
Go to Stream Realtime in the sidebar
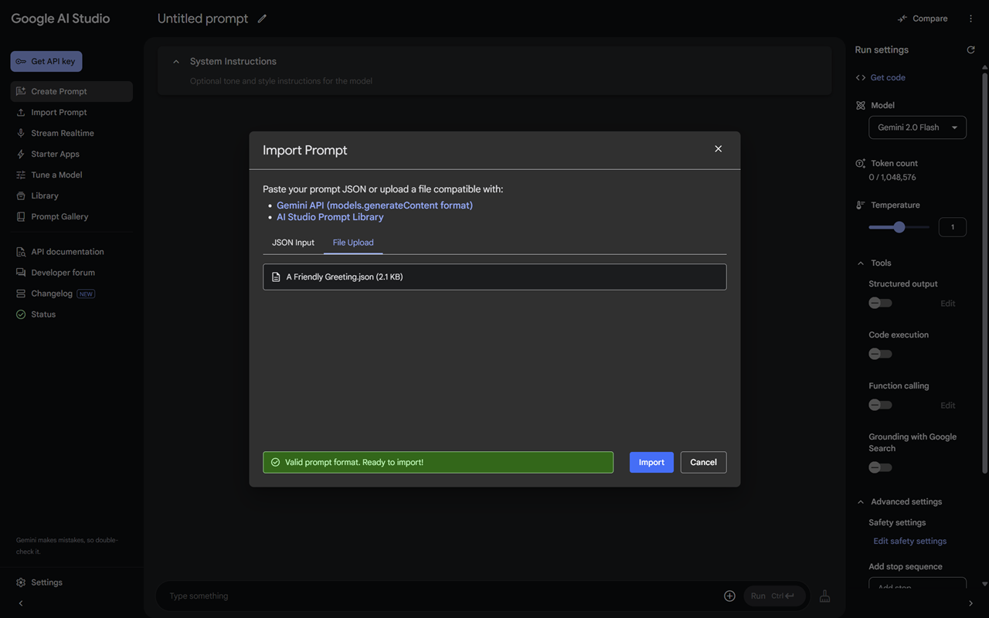[x=72, y=133]
